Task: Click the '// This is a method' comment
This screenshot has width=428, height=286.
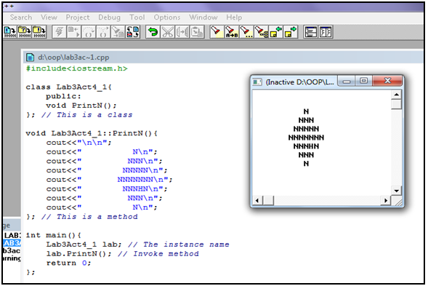Action: (x=89, y=217)
